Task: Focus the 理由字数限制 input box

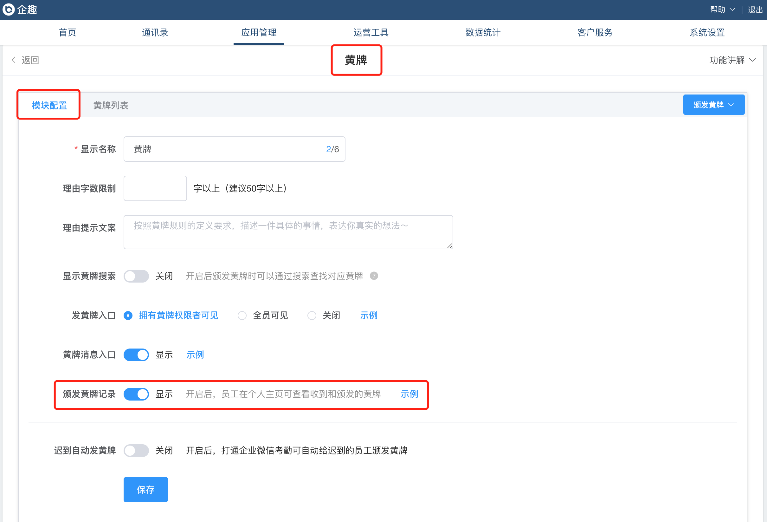Action: click(x=155, y=188)
